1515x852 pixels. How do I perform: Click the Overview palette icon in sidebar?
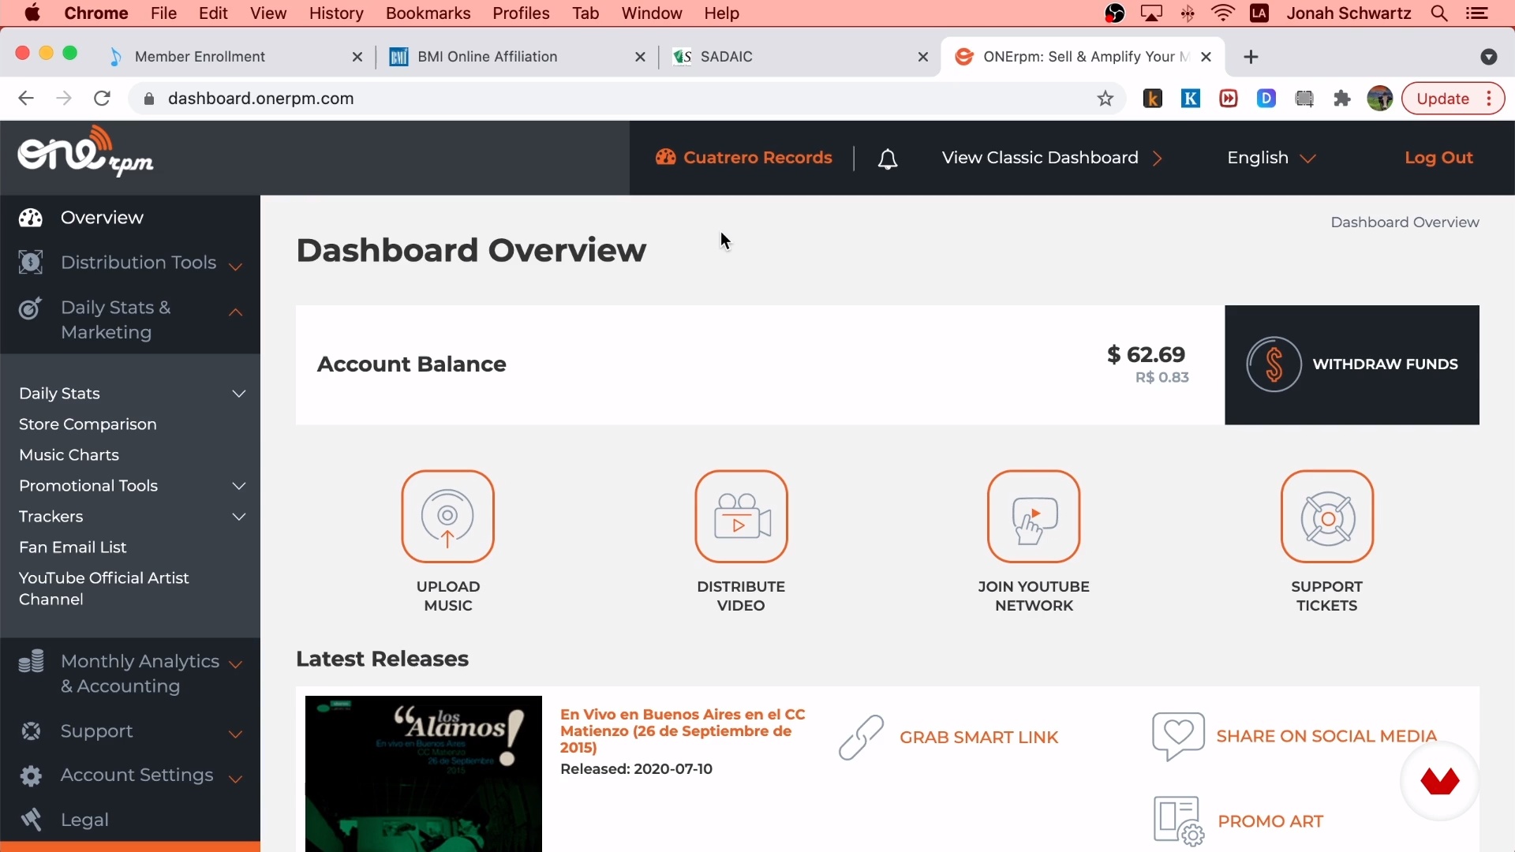tap(31, 218)
